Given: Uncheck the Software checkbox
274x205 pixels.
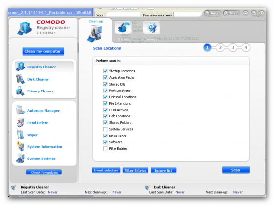Looking at the screenshot, I should (x=105, y=142).
